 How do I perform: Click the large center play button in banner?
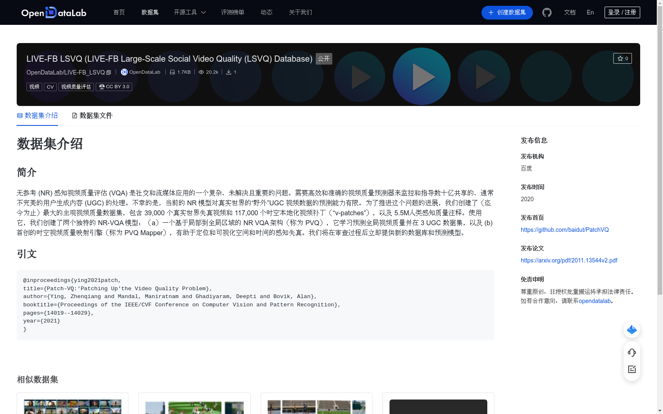(421, 77)
